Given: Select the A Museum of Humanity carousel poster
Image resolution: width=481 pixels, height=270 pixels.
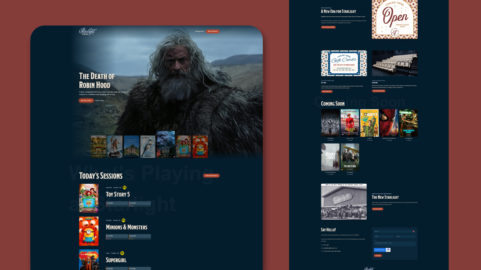Looking at the screenshot, I should pos(131,146).
